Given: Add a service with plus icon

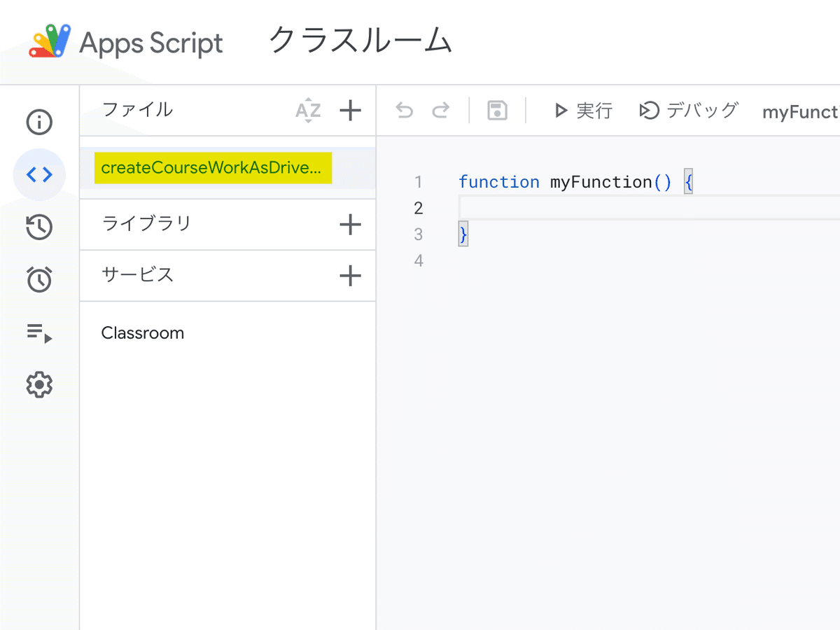Looking at the screenshot, I should 350,276.
